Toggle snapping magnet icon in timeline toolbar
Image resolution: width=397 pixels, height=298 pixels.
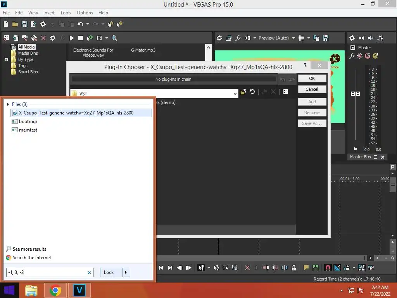[328, 268]
